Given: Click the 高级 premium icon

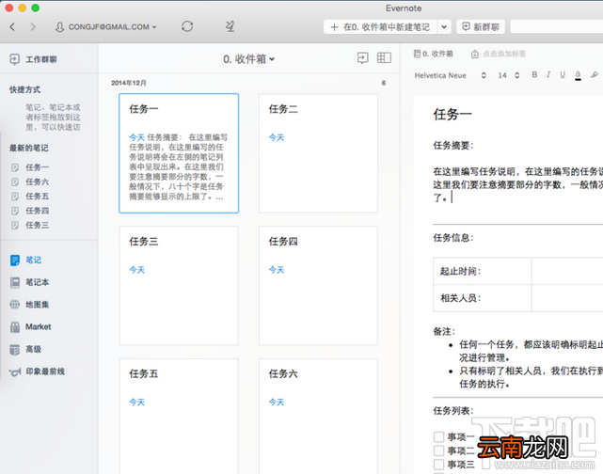Looking at the screenshot, I should 15,350.
